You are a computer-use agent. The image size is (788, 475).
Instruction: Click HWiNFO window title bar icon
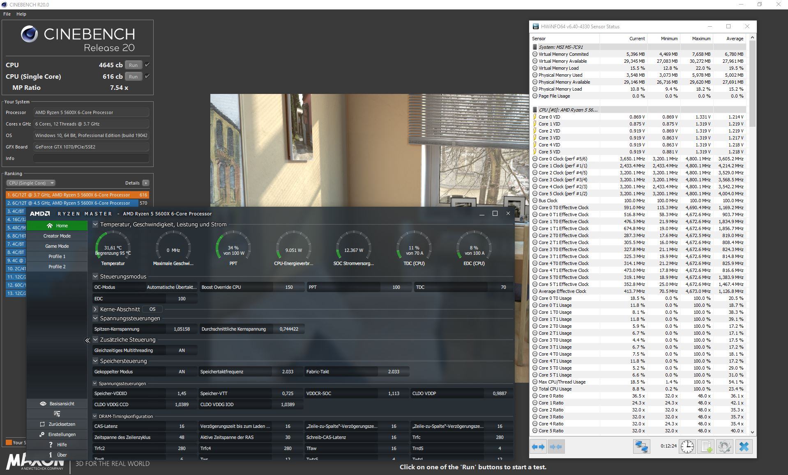[x=536, y=27]
